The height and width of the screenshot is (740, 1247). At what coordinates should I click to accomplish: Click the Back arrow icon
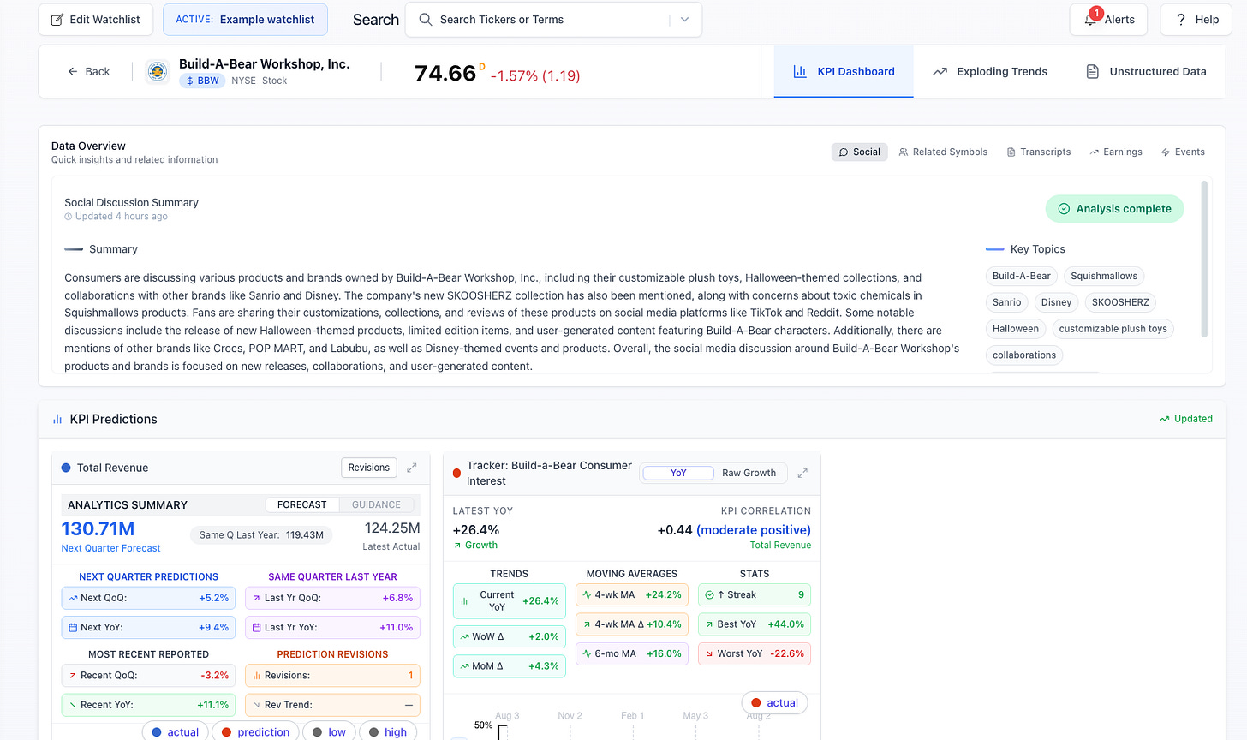[x=73, y=72]
